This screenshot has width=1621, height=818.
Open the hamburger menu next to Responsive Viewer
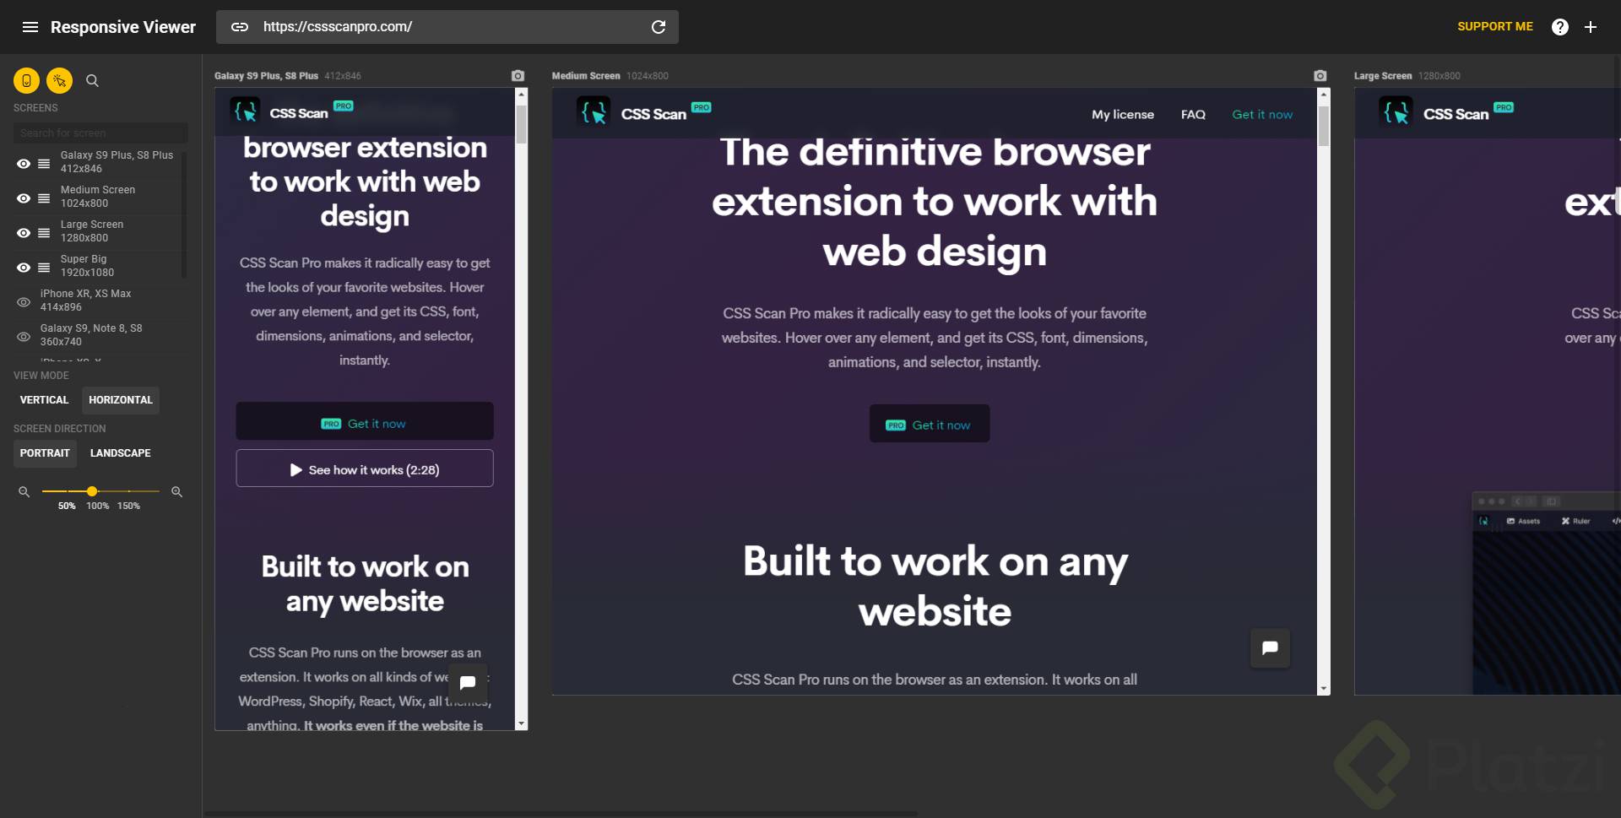[30, 27]
